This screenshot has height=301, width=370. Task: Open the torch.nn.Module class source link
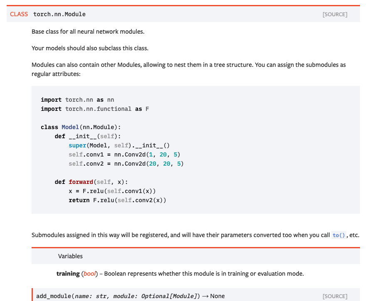335,15
